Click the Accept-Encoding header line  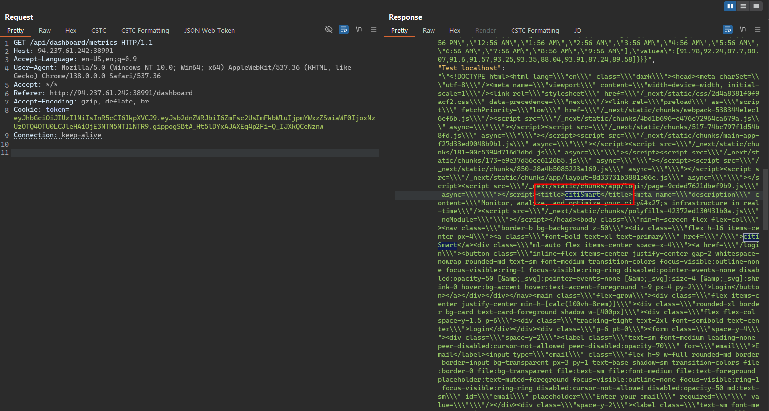tap(81, 101)
